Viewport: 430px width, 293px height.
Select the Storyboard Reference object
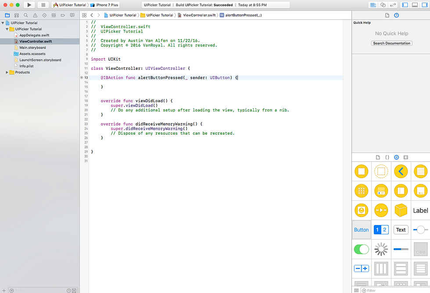tap(381, 172)
